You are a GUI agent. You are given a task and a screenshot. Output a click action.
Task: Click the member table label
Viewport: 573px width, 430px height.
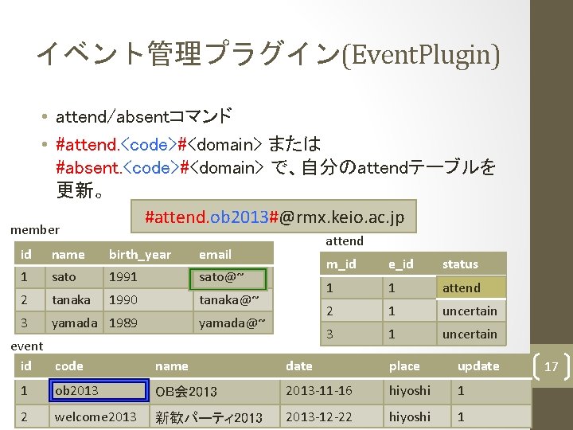tap(35, 230)
